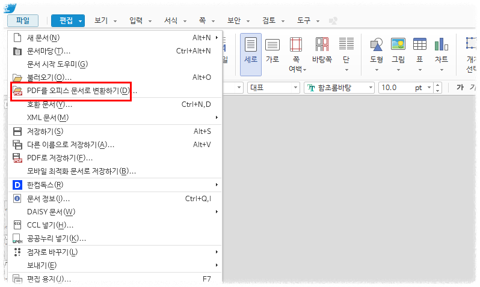Choose PDF로 저장하기(F)...
The width and height of the screenshot is (480, 287).
pos(115,158)
